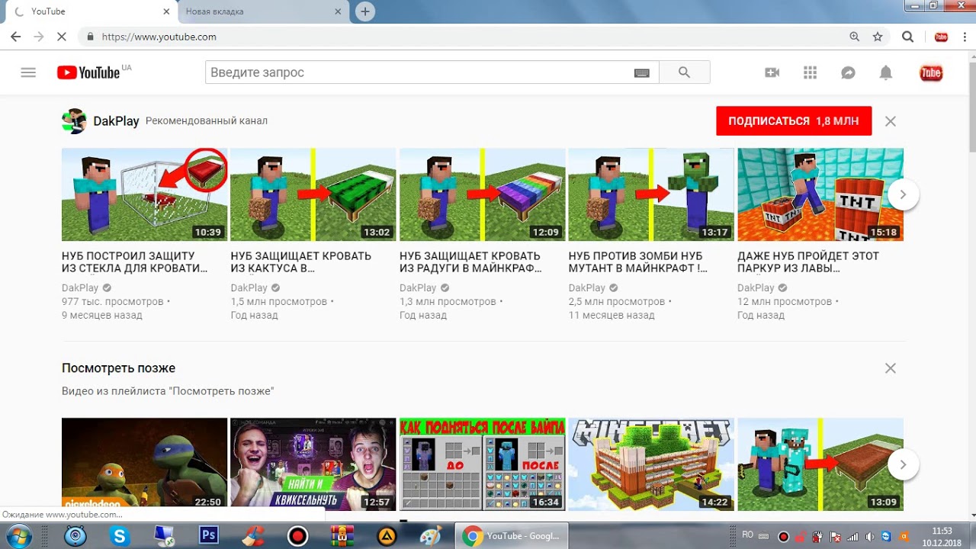Open the Paint palette icon in taskbar

(x=431, y=536)
